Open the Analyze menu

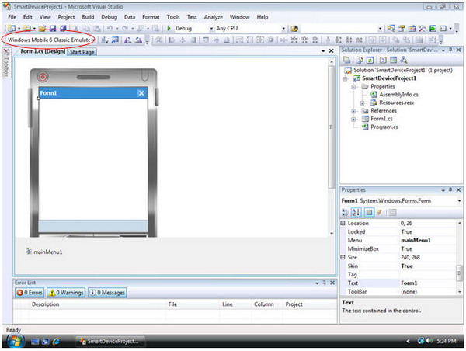[x=213, y=17]
